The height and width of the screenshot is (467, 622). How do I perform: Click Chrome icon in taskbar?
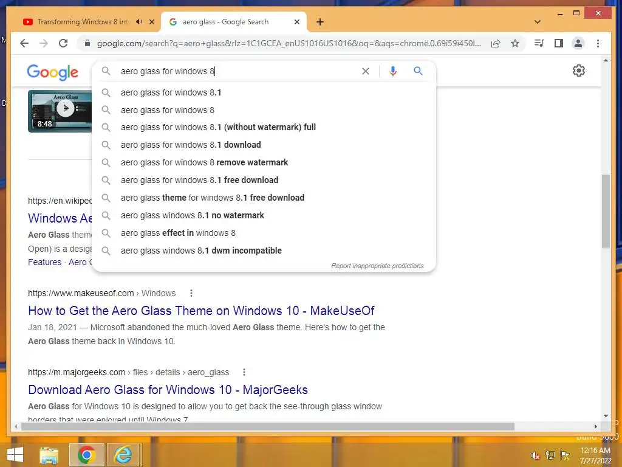tap(86, 455)
